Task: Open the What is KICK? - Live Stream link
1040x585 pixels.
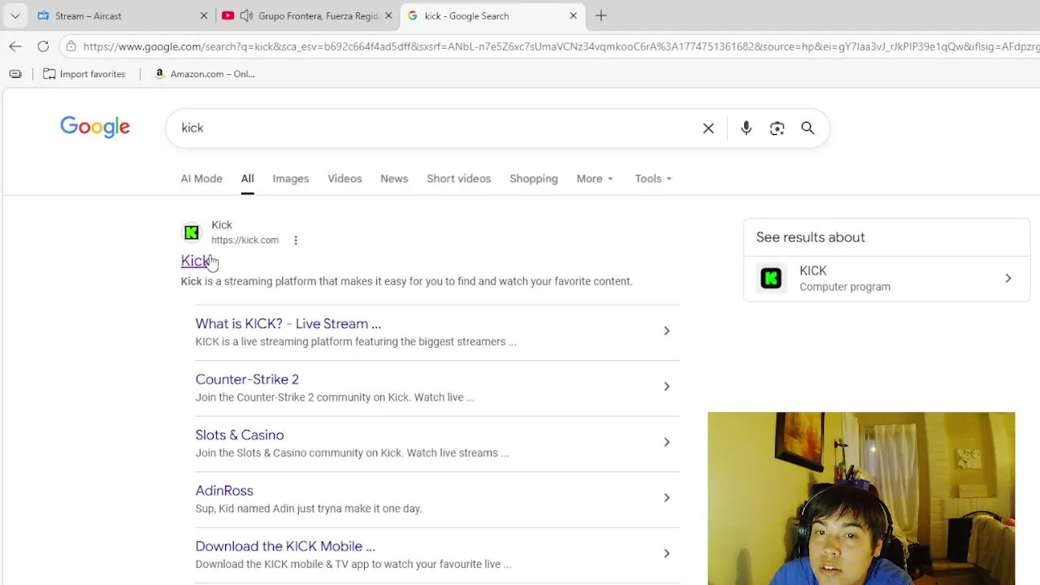Action: [x=288, y=323]
